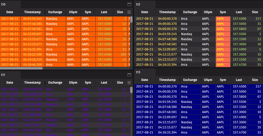Select the t11 tab
Viewport: 263px width, 136px height.
4,75
